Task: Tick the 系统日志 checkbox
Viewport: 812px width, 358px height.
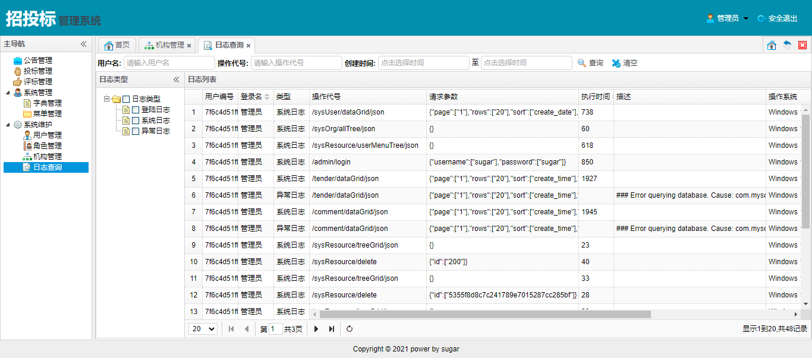Action: 136,121
